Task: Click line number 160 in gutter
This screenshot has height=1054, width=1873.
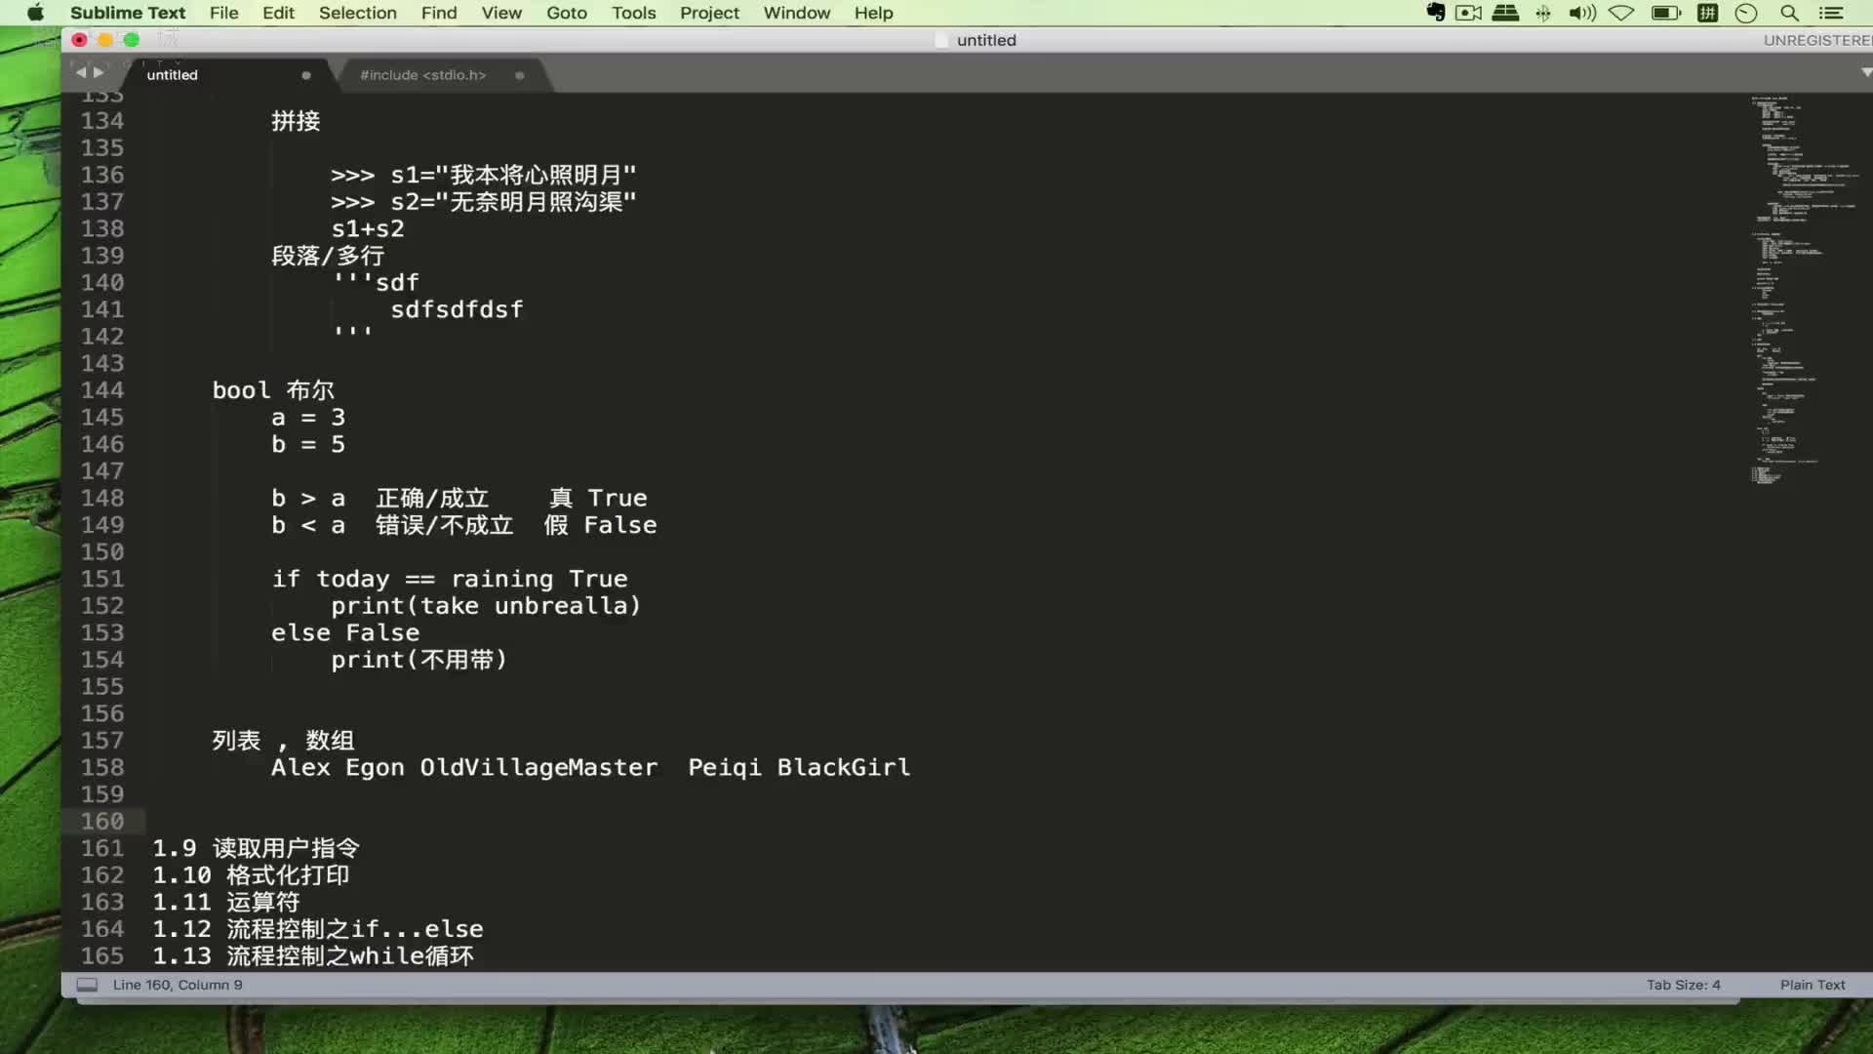Action: tap(102, 821)
